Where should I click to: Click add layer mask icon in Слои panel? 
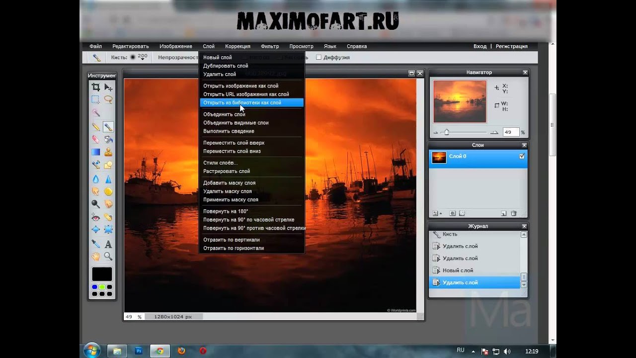tap(452, 213)
